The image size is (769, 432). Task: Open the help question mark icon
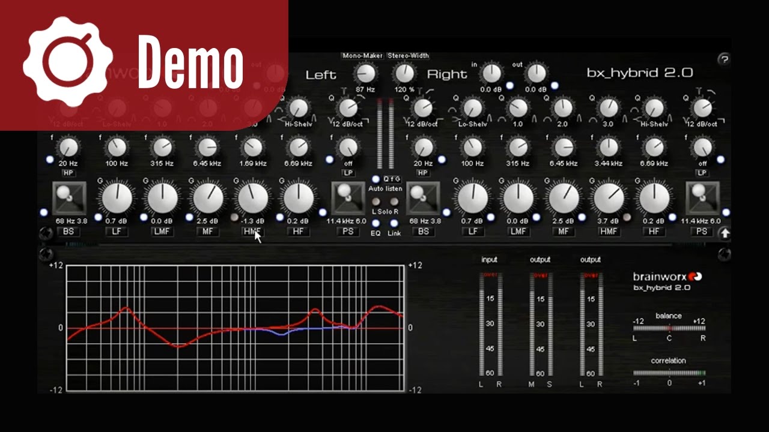tap(723, 59)
